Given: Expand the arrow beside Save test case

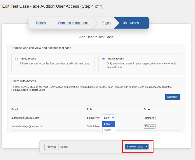Looking at the screenshot, I should click(x=147, y=147).
